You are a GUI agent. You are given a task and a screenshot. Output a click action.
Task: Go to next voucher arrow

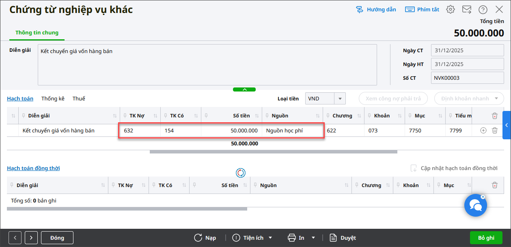point(31,238)
